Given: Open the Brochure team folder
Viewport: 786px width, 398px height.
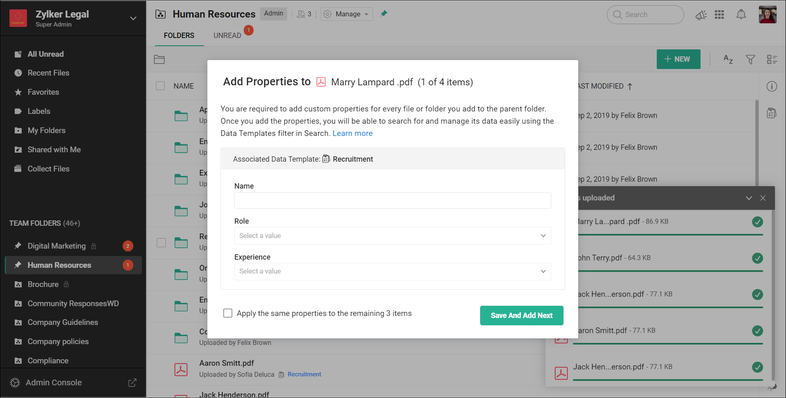Looking at the screenshot, I should pos(43,285).
